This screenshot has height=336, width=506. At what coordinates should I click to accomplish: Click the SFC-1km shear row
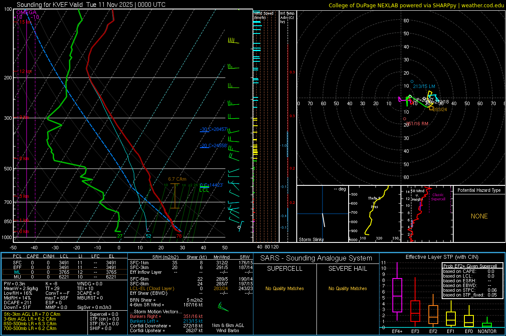(191, 263)
